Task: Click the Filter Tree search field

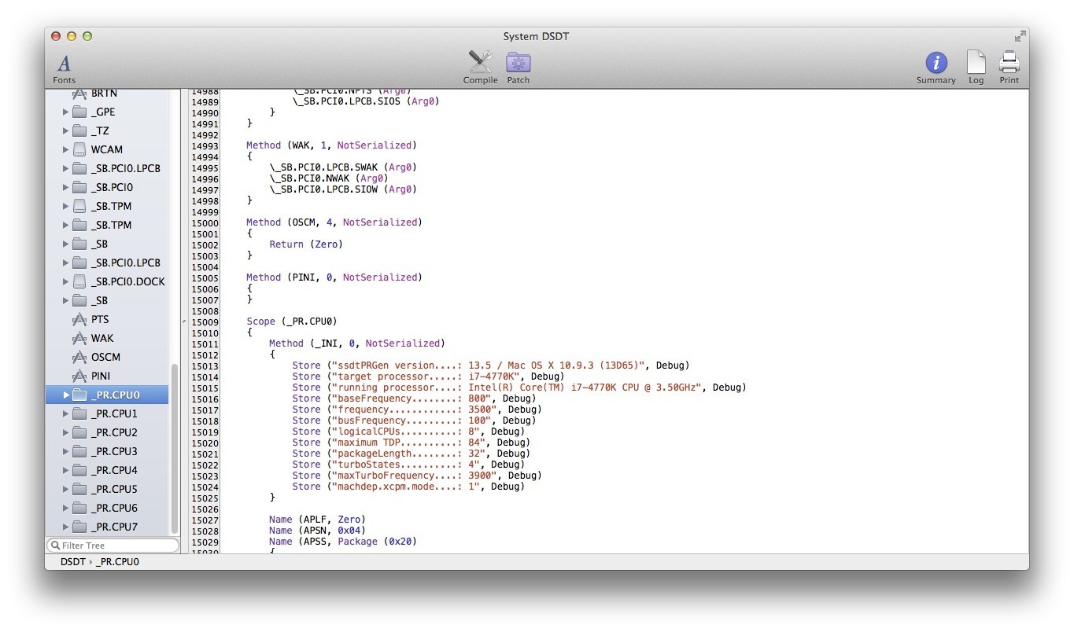Action: [x=113, y=546]
